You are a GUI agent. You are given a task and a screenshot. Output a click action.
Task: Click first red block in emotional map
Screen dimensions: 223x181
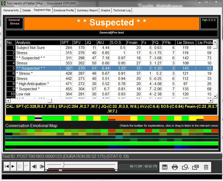pos(112,131)
